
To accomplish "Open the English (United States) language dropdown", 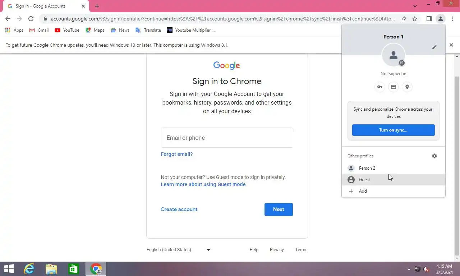I will point(178,250).
